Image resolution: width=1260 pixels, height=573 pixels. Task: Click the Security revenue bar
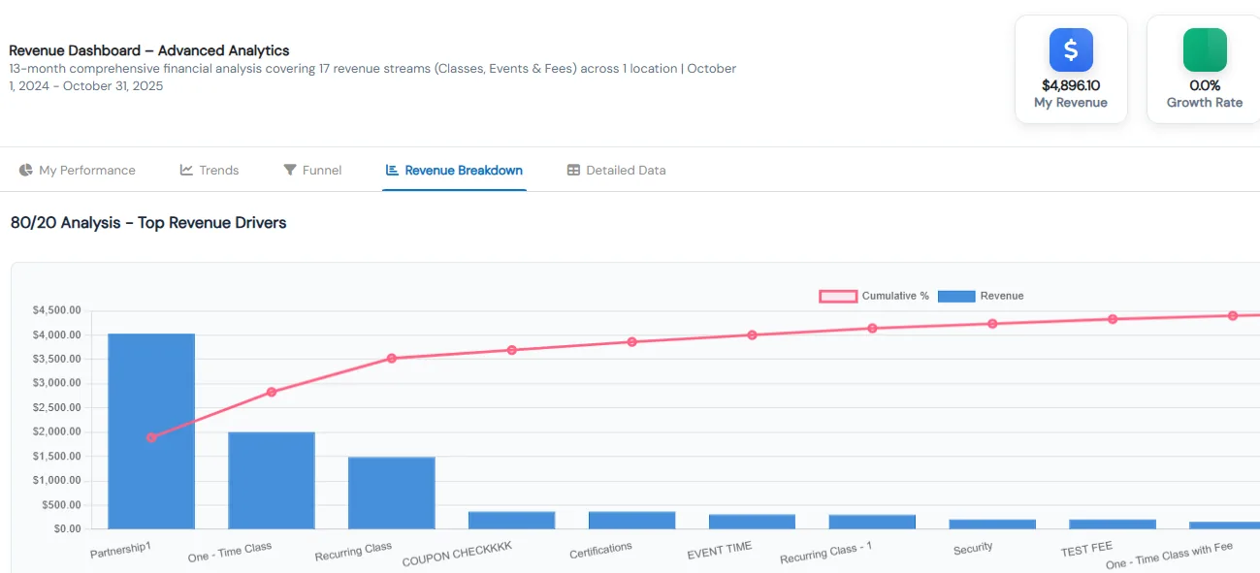[993, 525]
